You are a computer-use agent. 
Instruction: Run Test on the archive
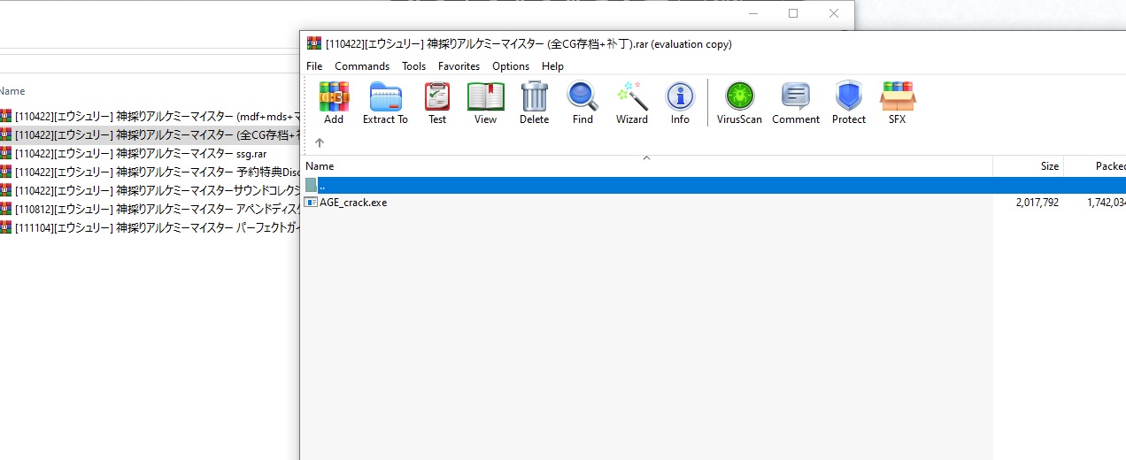pyautogui.click(x=437, y=103)
